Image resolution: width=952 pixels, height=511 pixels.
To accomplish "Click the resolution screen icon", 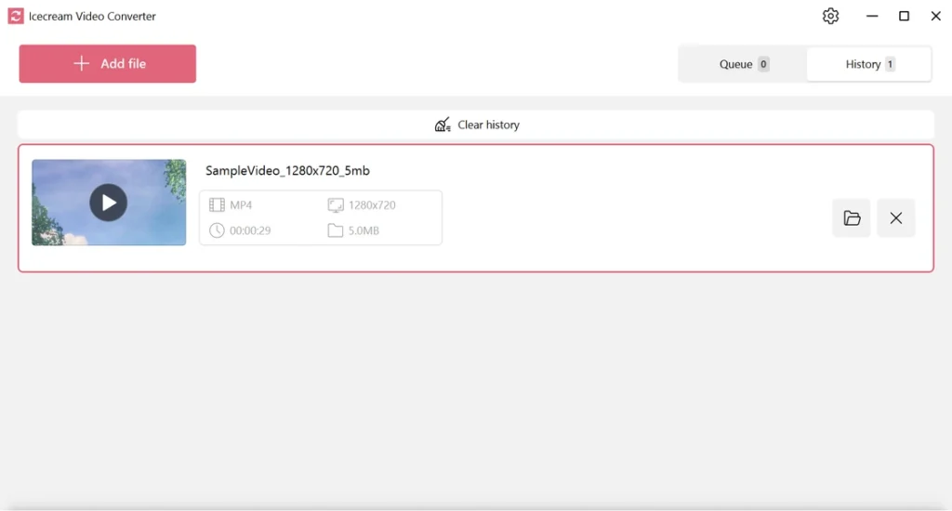I will click(335, 205).
